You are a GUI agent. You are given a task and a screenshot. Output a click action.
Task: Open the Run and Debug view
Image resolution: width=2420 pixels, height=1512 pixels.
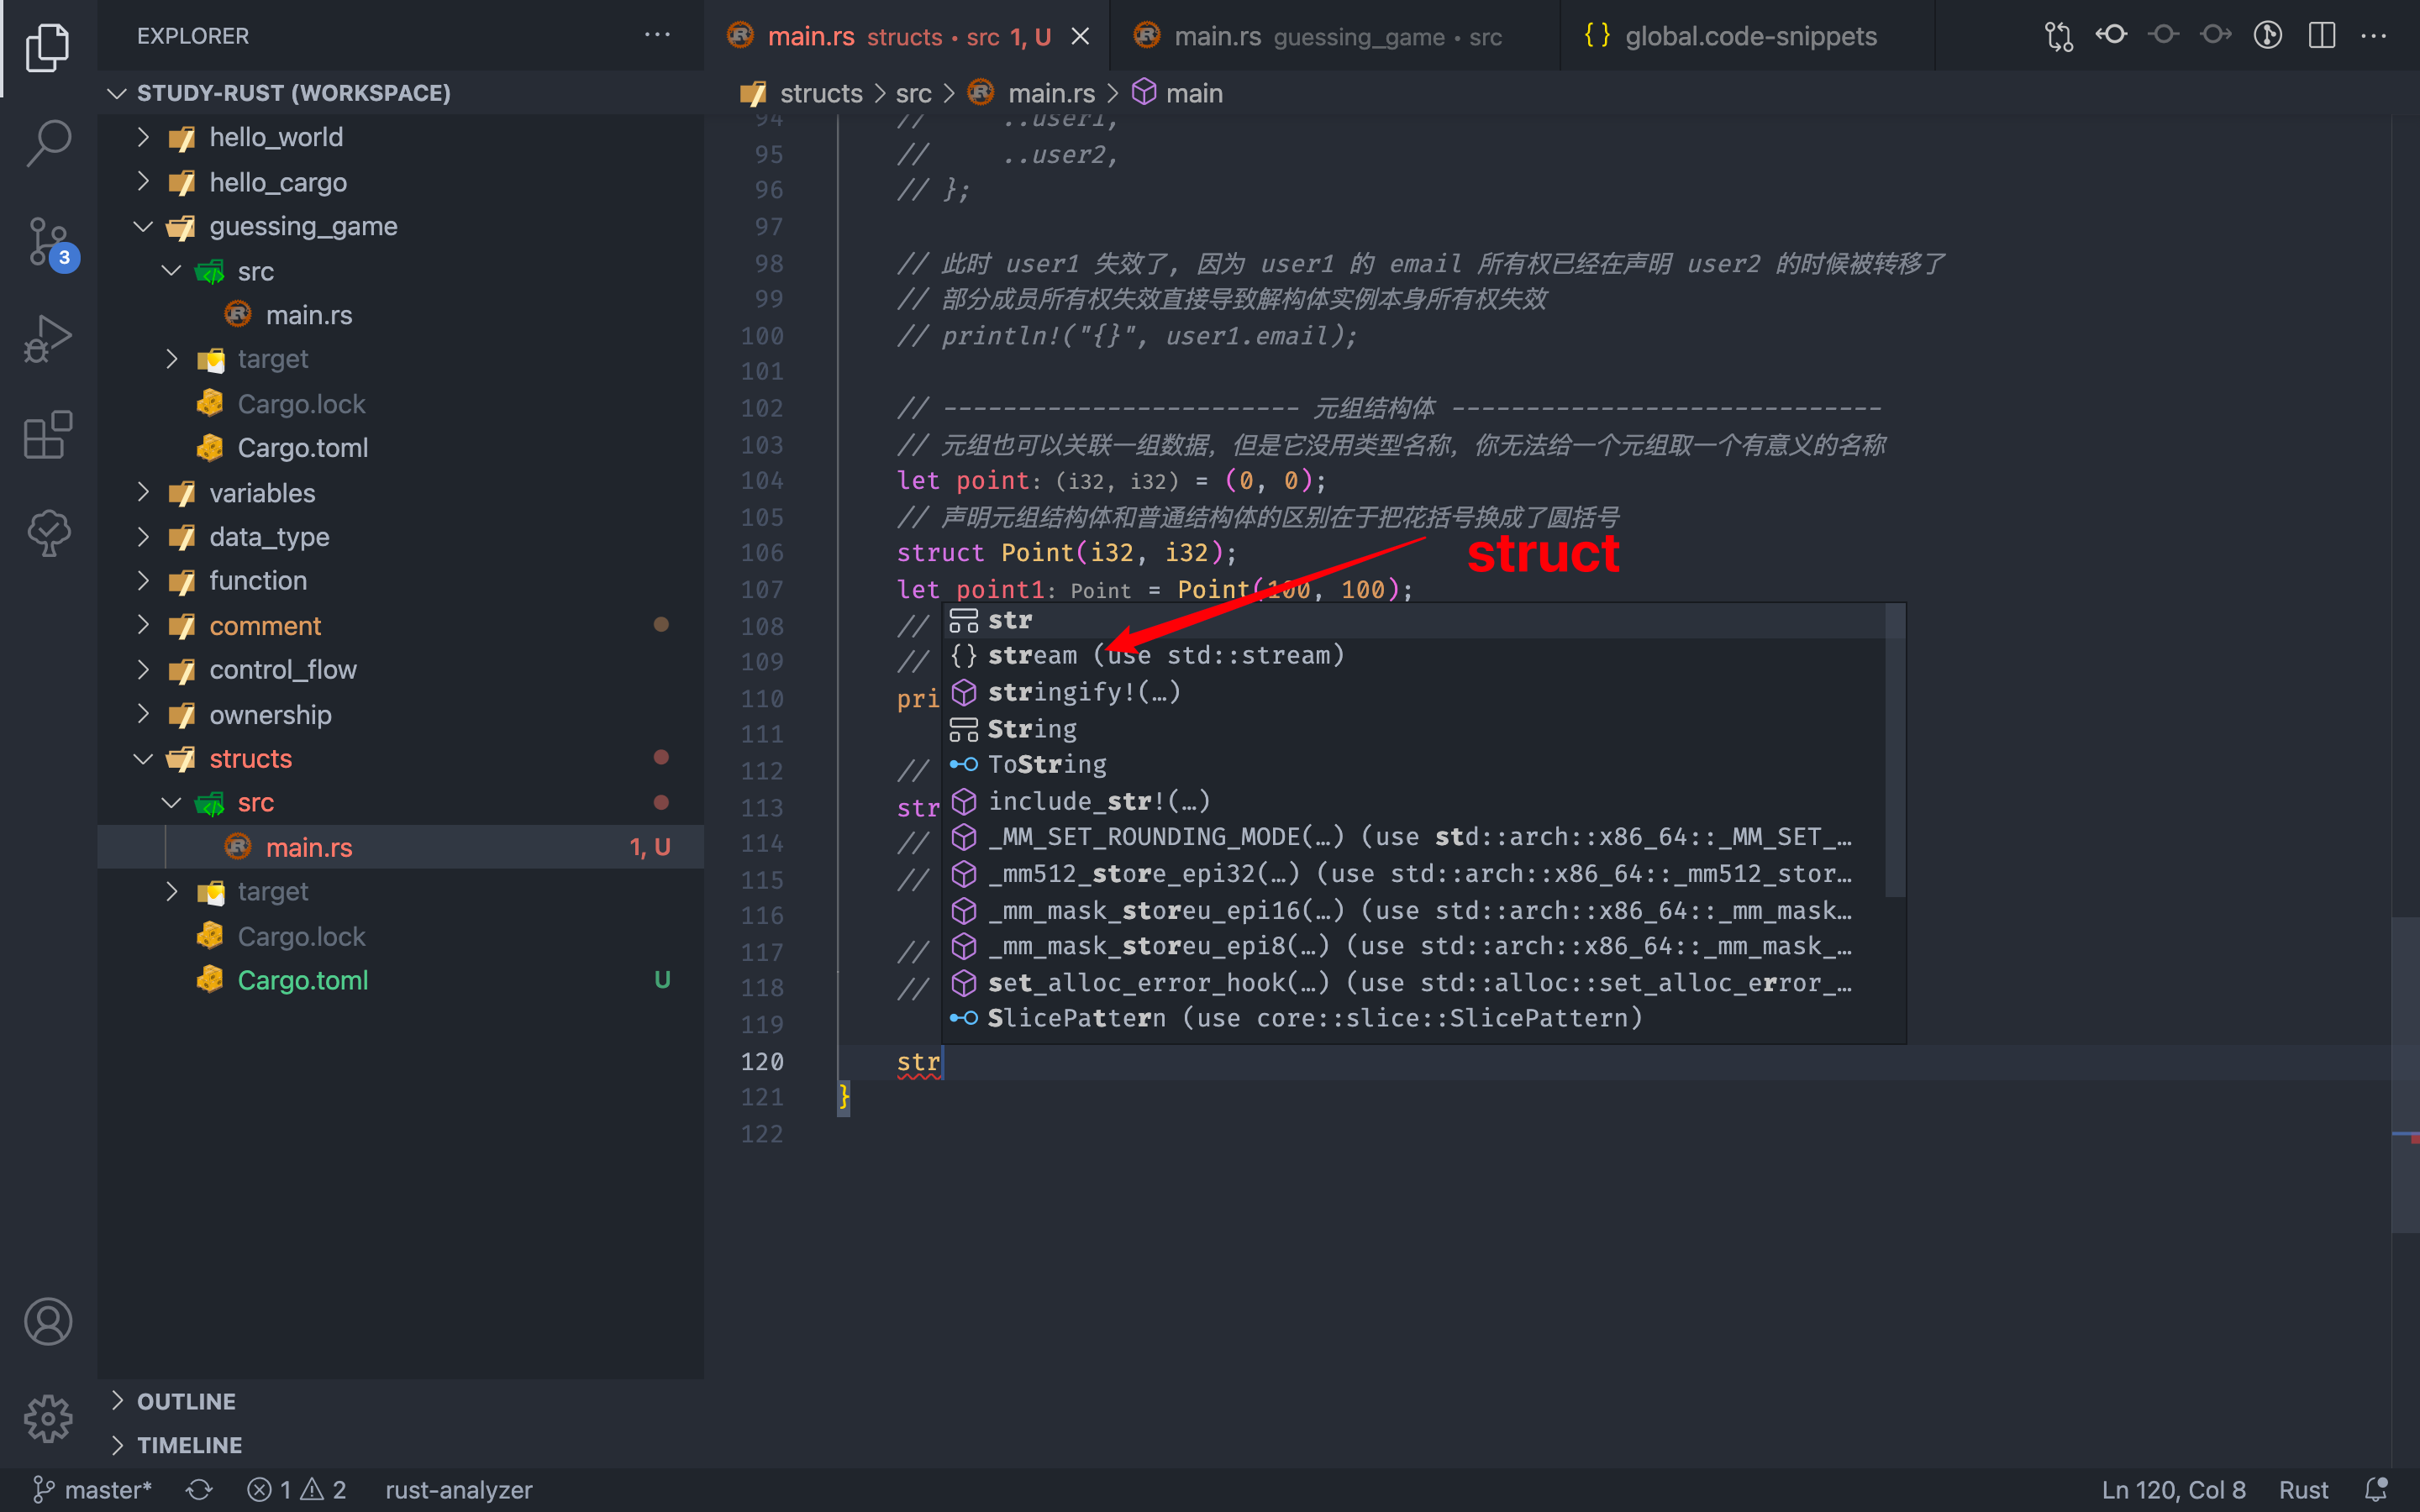[47, 338]
